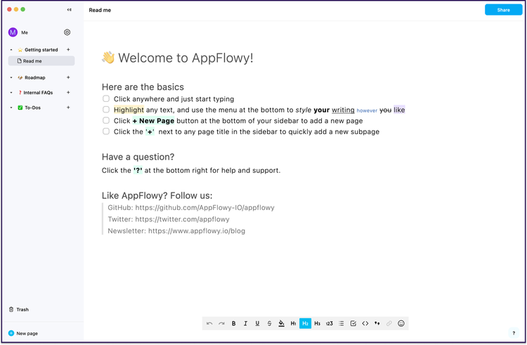The height and width of the screenshot is (345, 527).
Task: Apply Heading 3 style
Action: click(x=318, y=323)
